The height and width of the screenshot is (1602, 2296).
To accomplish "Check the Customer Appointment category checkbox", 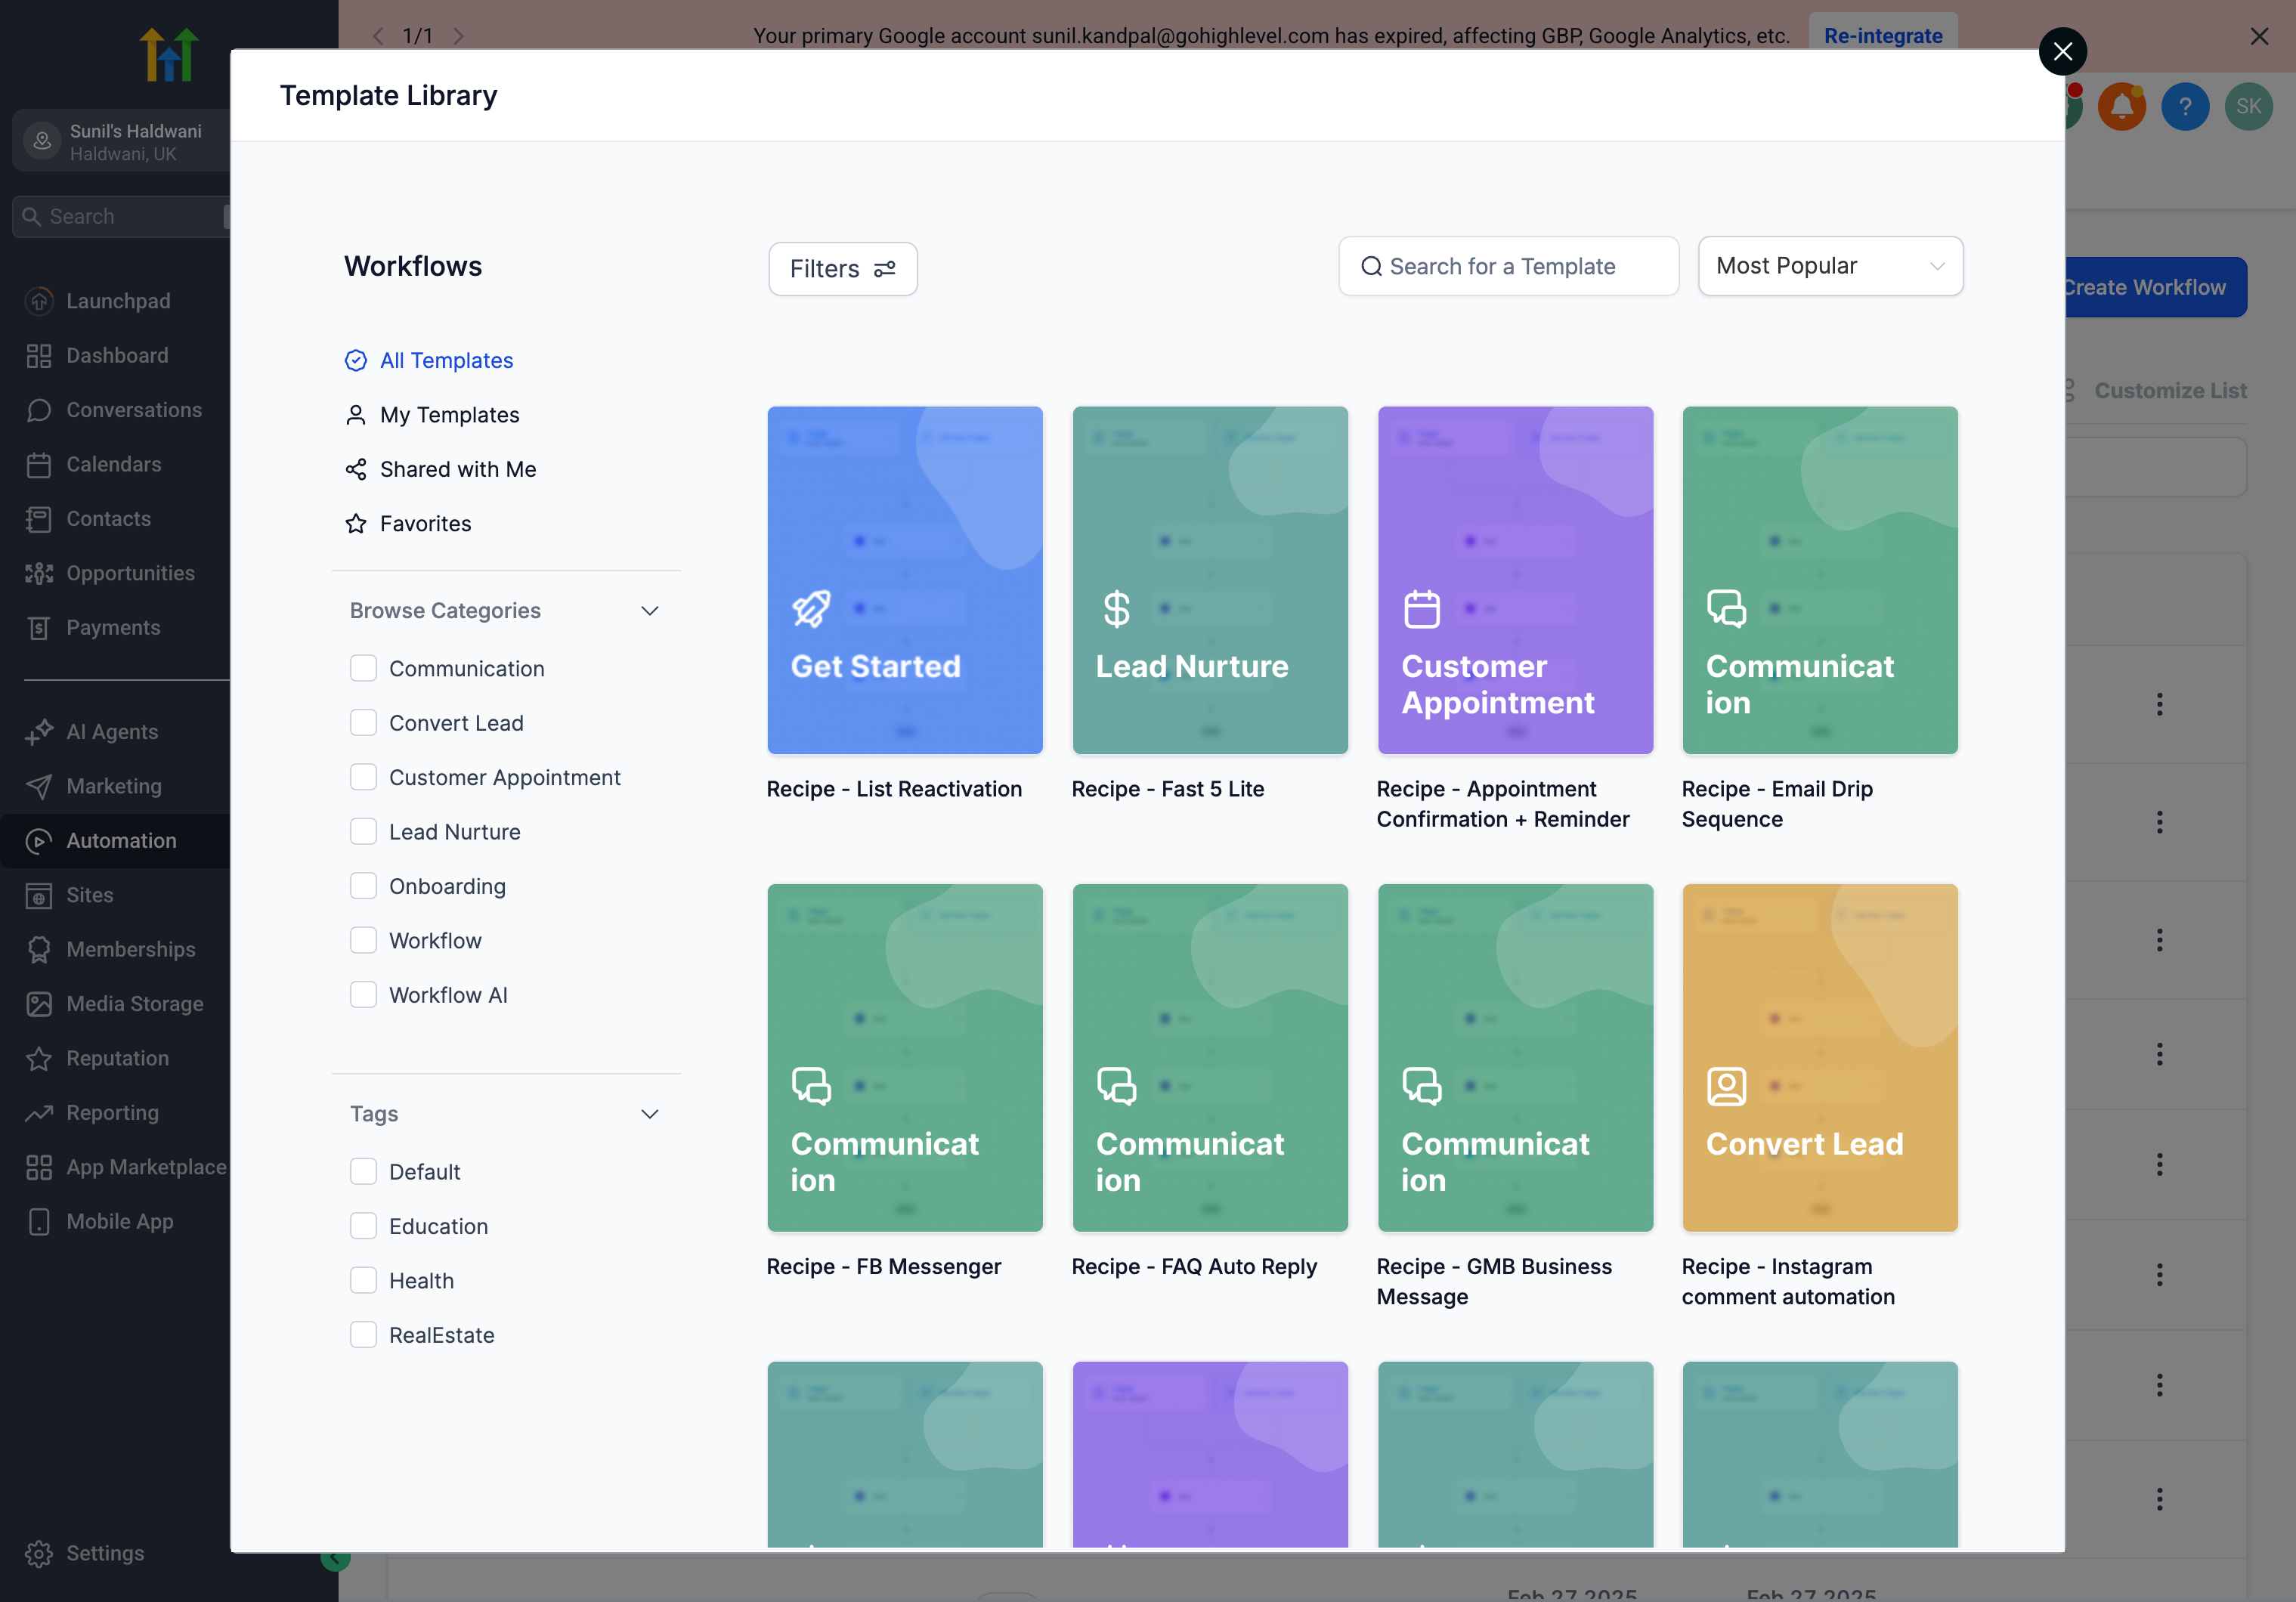I will [363, 777].
